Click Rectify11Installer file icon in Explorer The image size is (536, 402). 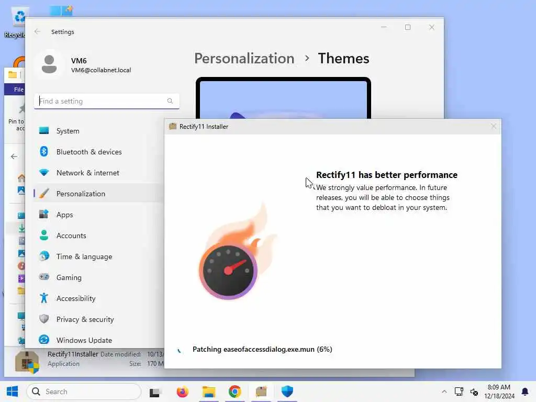pyautogui.click(x=27, y=362)
